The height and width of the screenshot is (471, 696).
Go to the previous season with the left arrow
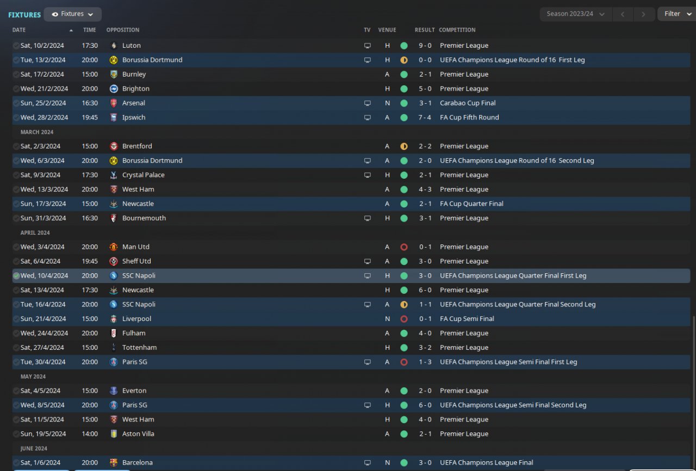tap(623, 14)
